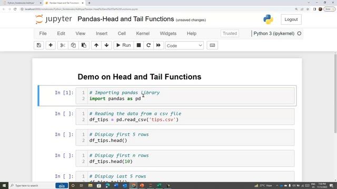This screenshot has width=337, height=189.
Task: Click the weather widget in the taskbar
Action: (x=263, y=185)
